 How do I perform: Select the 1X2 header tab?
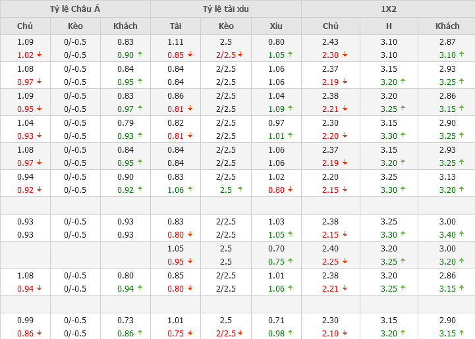388,9
